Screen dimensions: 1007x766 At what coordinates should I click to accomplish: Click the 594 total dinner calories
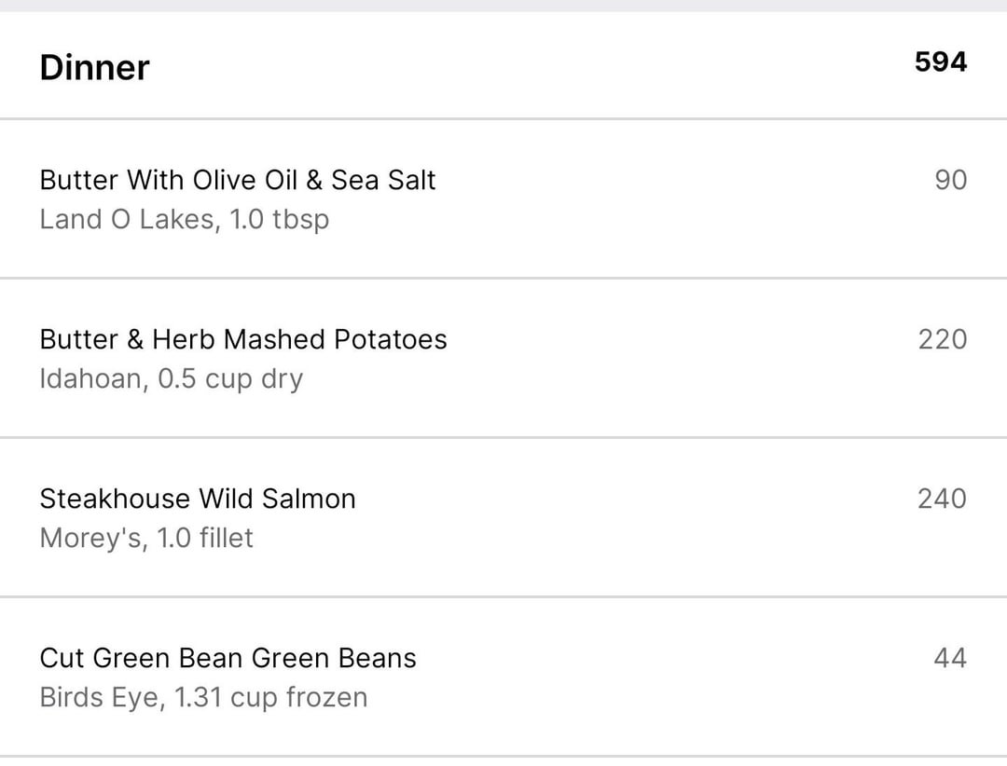(940, 62)
